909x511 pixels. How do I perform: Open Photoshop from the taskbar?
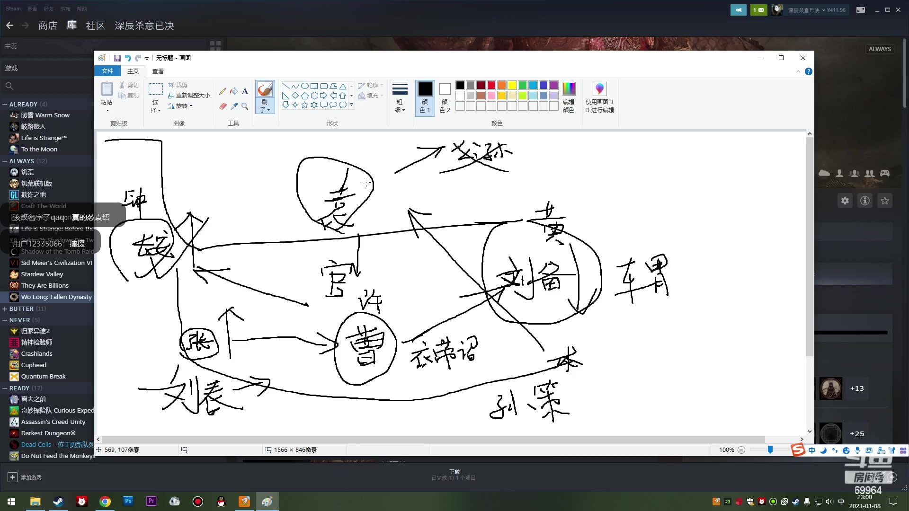click(x=128, y=501)
